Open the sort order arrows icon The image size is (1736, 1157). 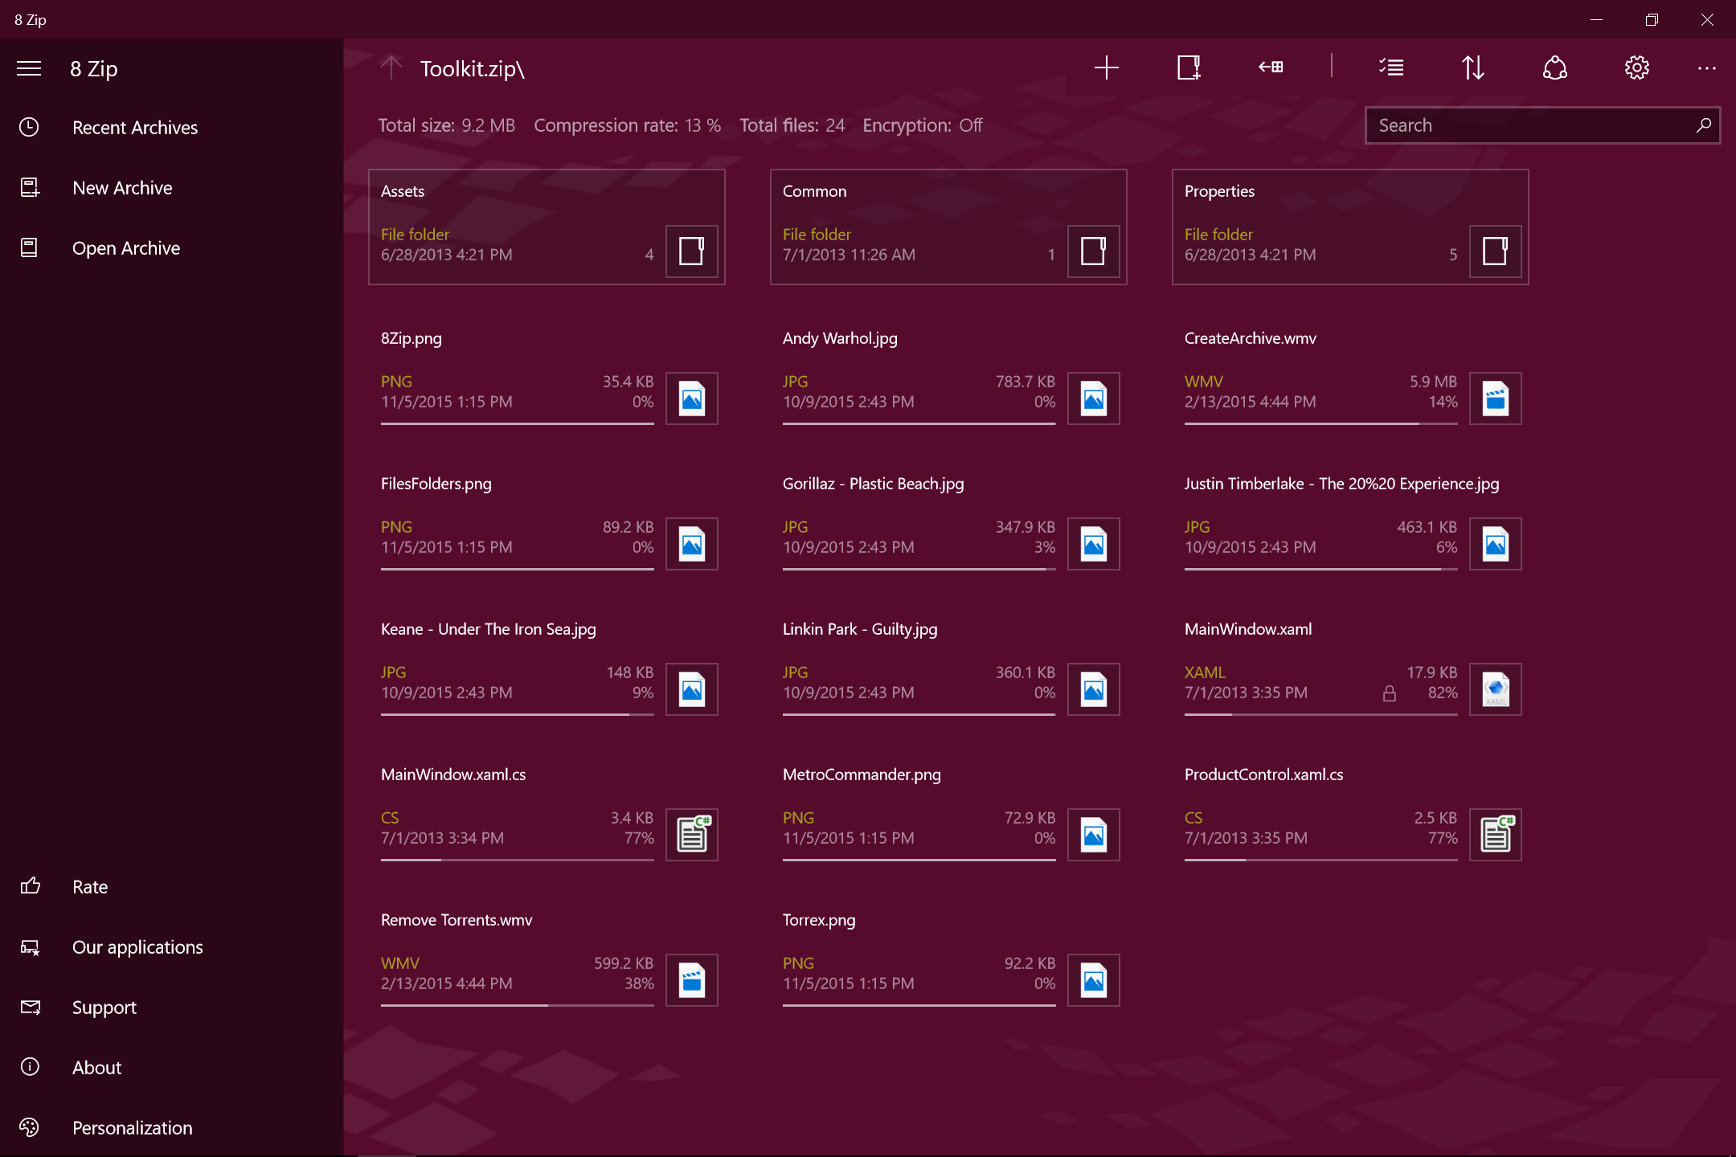pos(1473,67)
